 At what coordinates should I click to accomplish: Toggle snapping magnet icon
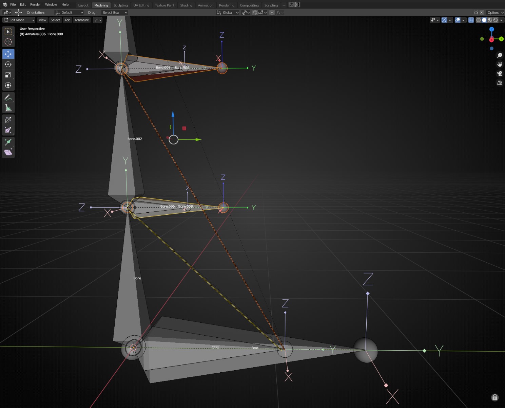click(x=255, y=13)
